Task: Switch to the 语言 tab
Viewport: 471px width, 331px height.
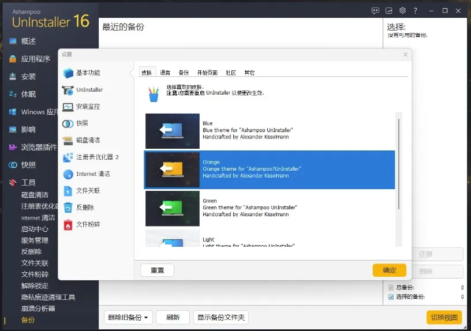Action: click(x=165, y=72)
